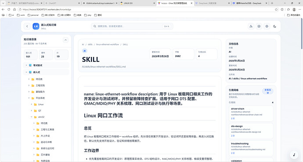This screenshot has height=162, width=303.
Task: Bookmark this page with star icon
Action: tap(276, 10)
